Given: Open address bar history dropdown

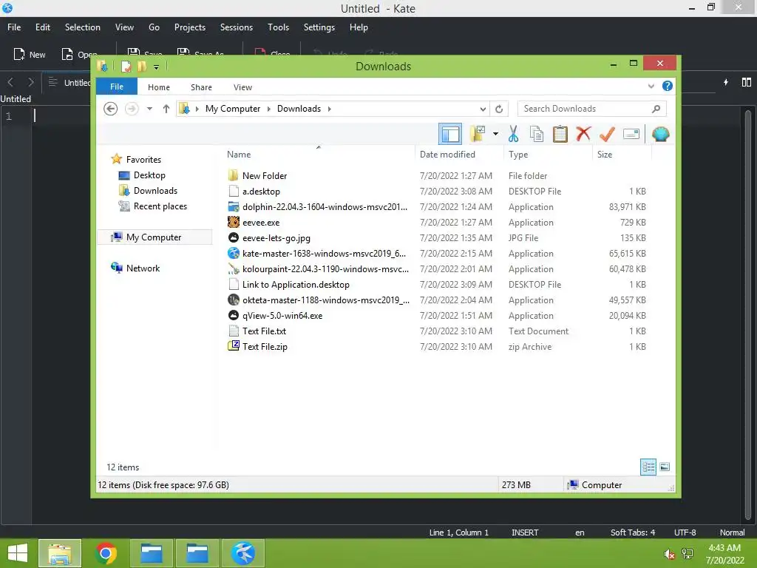Looking at the screenshot, I should point(483,109).
